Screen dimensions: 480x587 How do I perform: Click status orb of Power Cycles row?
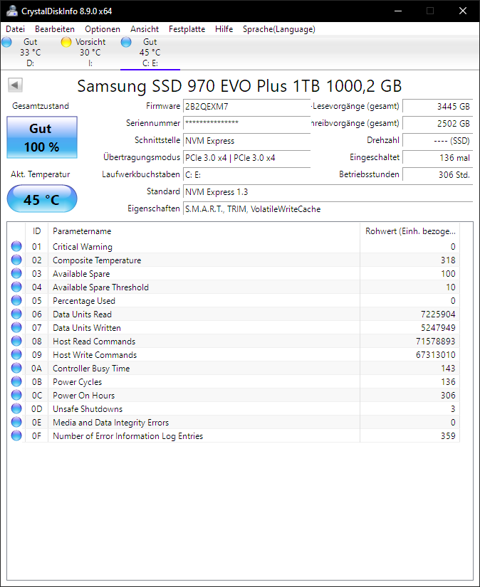tap(16, 381)
